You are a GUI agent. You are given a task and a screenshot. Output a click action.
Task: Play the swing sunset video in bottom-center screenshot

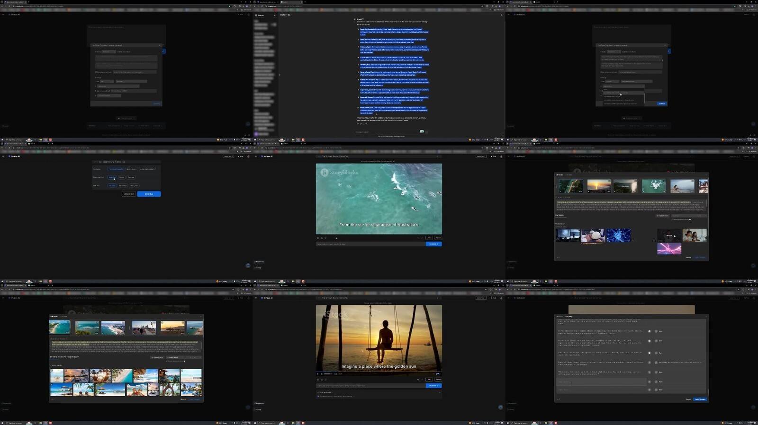coord(318,373)
